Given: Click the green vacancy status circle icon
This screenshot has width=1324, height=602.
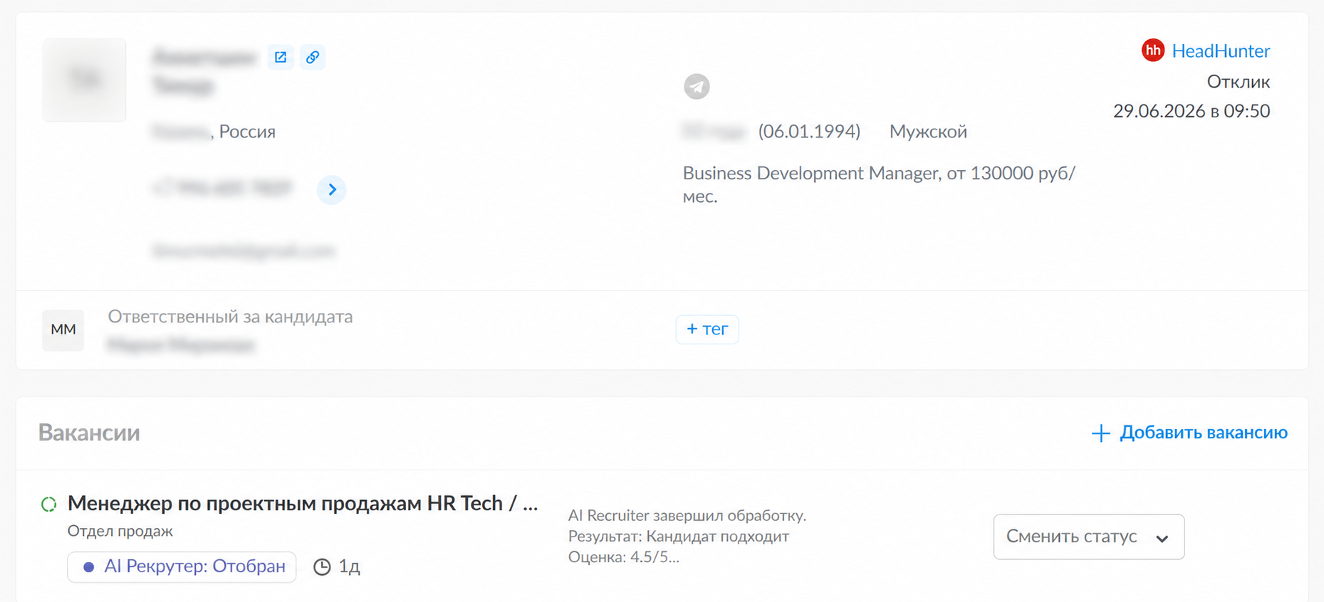Looking at the screenshot, I should click(48, 505).
